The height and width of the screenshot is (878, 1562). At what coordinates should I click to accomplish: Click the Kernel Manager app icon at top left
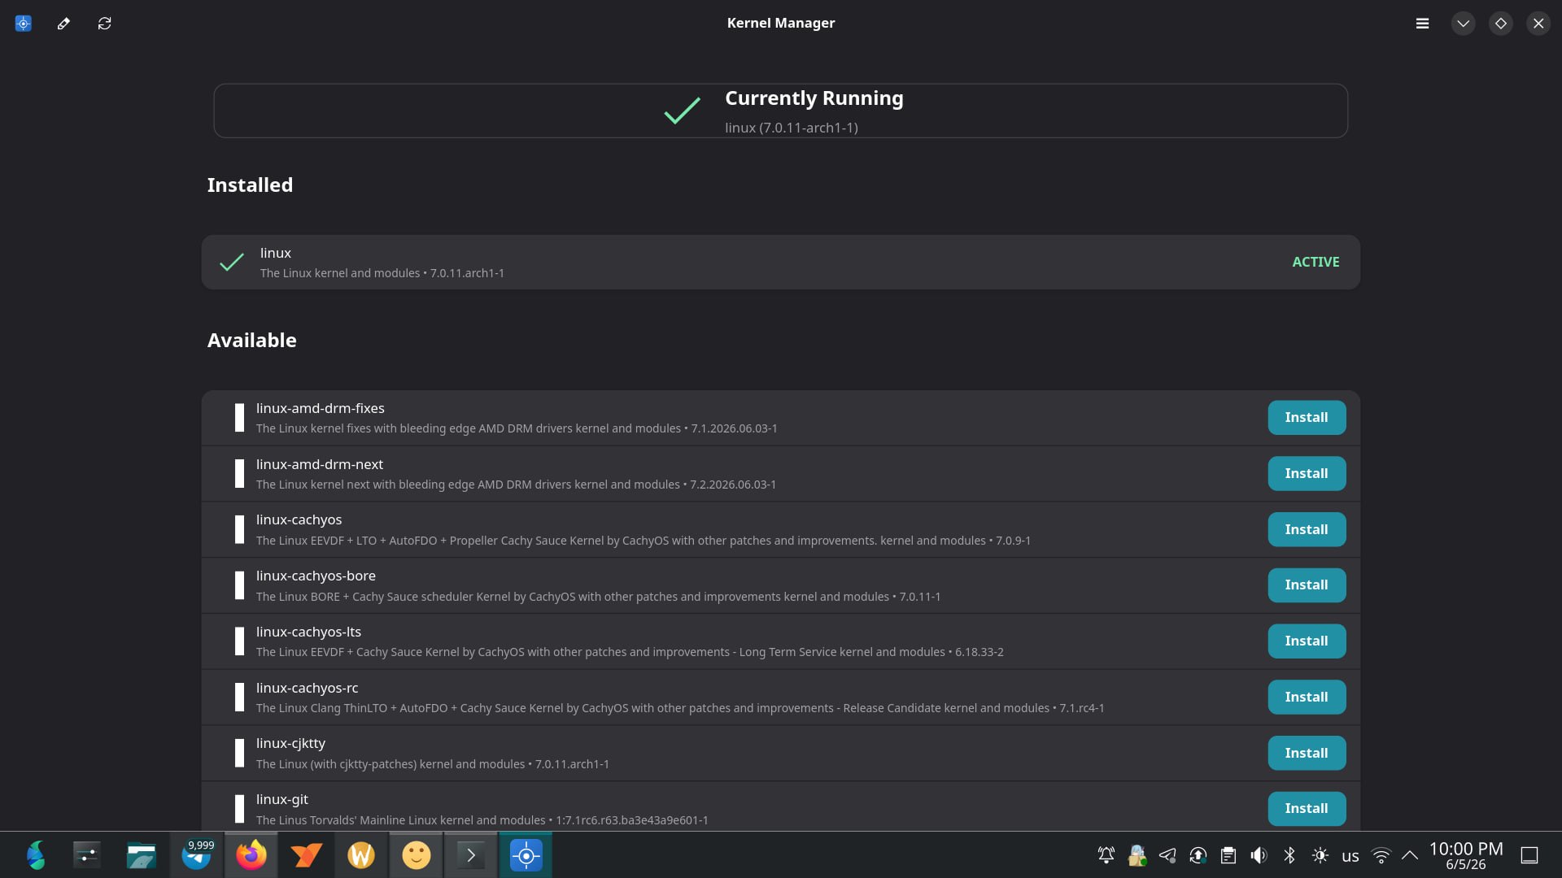[x=24, y=24]
